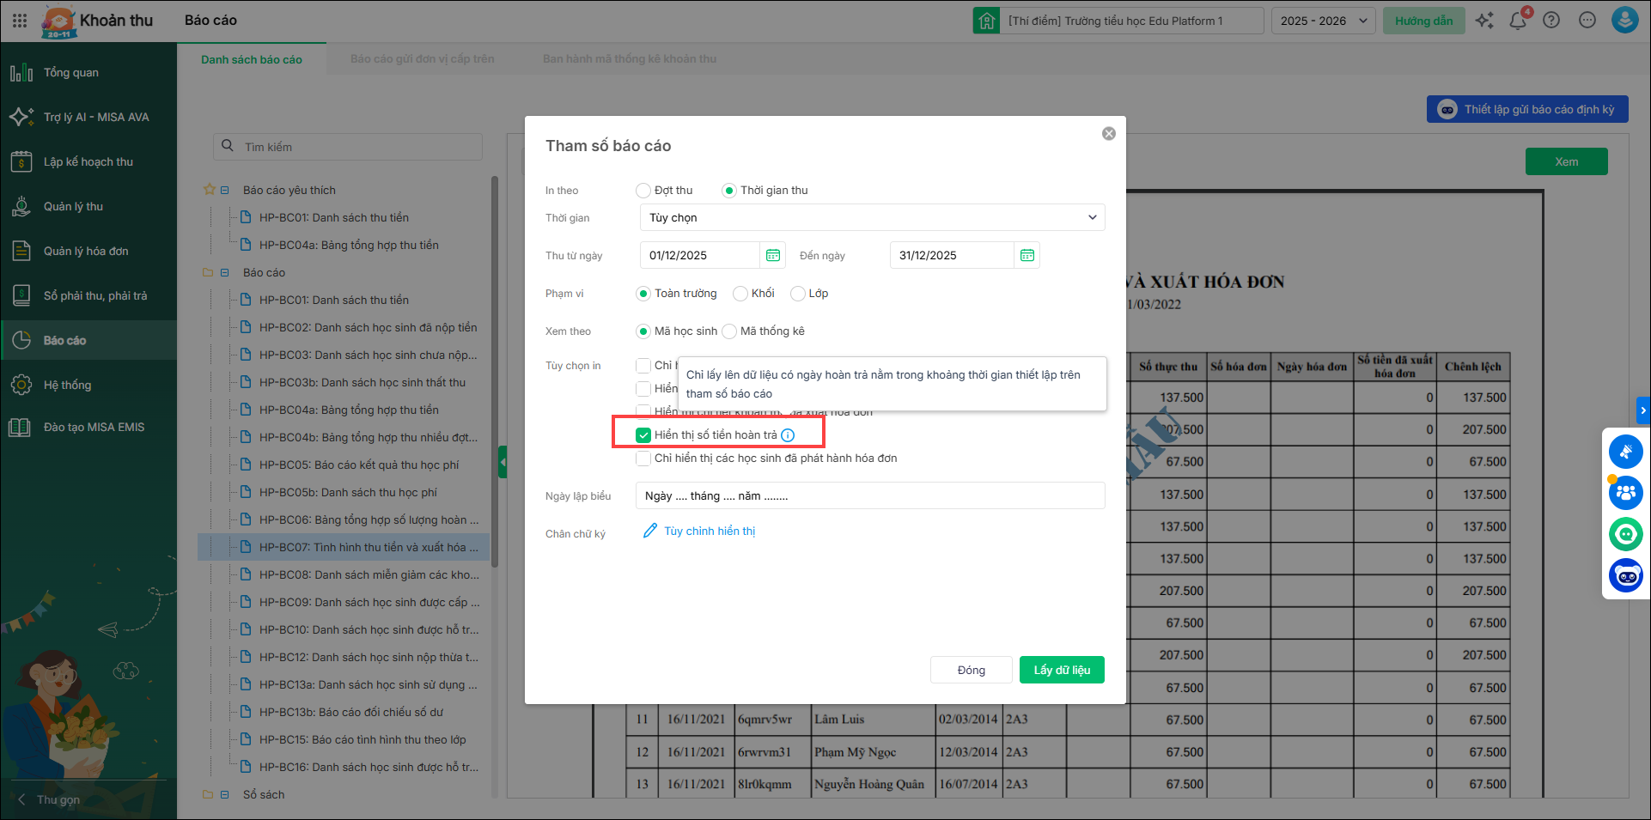
Task: Open HP-BC05: Báo cáo kết quả thu học phí
Action: [358, 465]
